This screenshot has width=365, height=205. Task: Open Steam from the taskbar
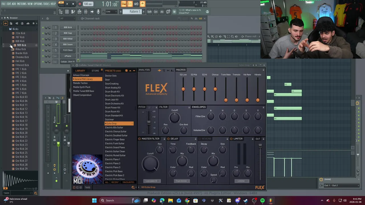246,200
